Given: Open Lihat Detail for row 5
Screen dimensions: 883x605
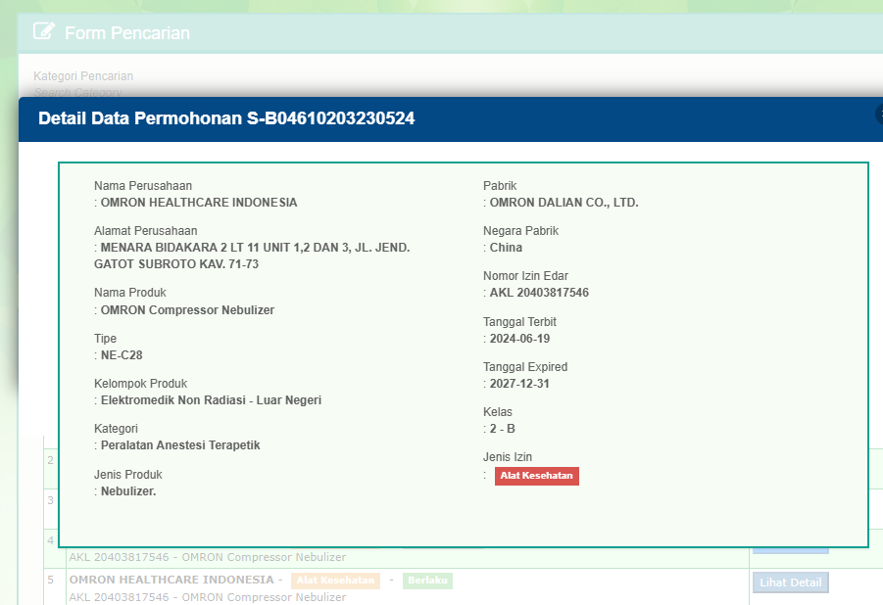Looking at the screenshot, I should tap(790, 582).
